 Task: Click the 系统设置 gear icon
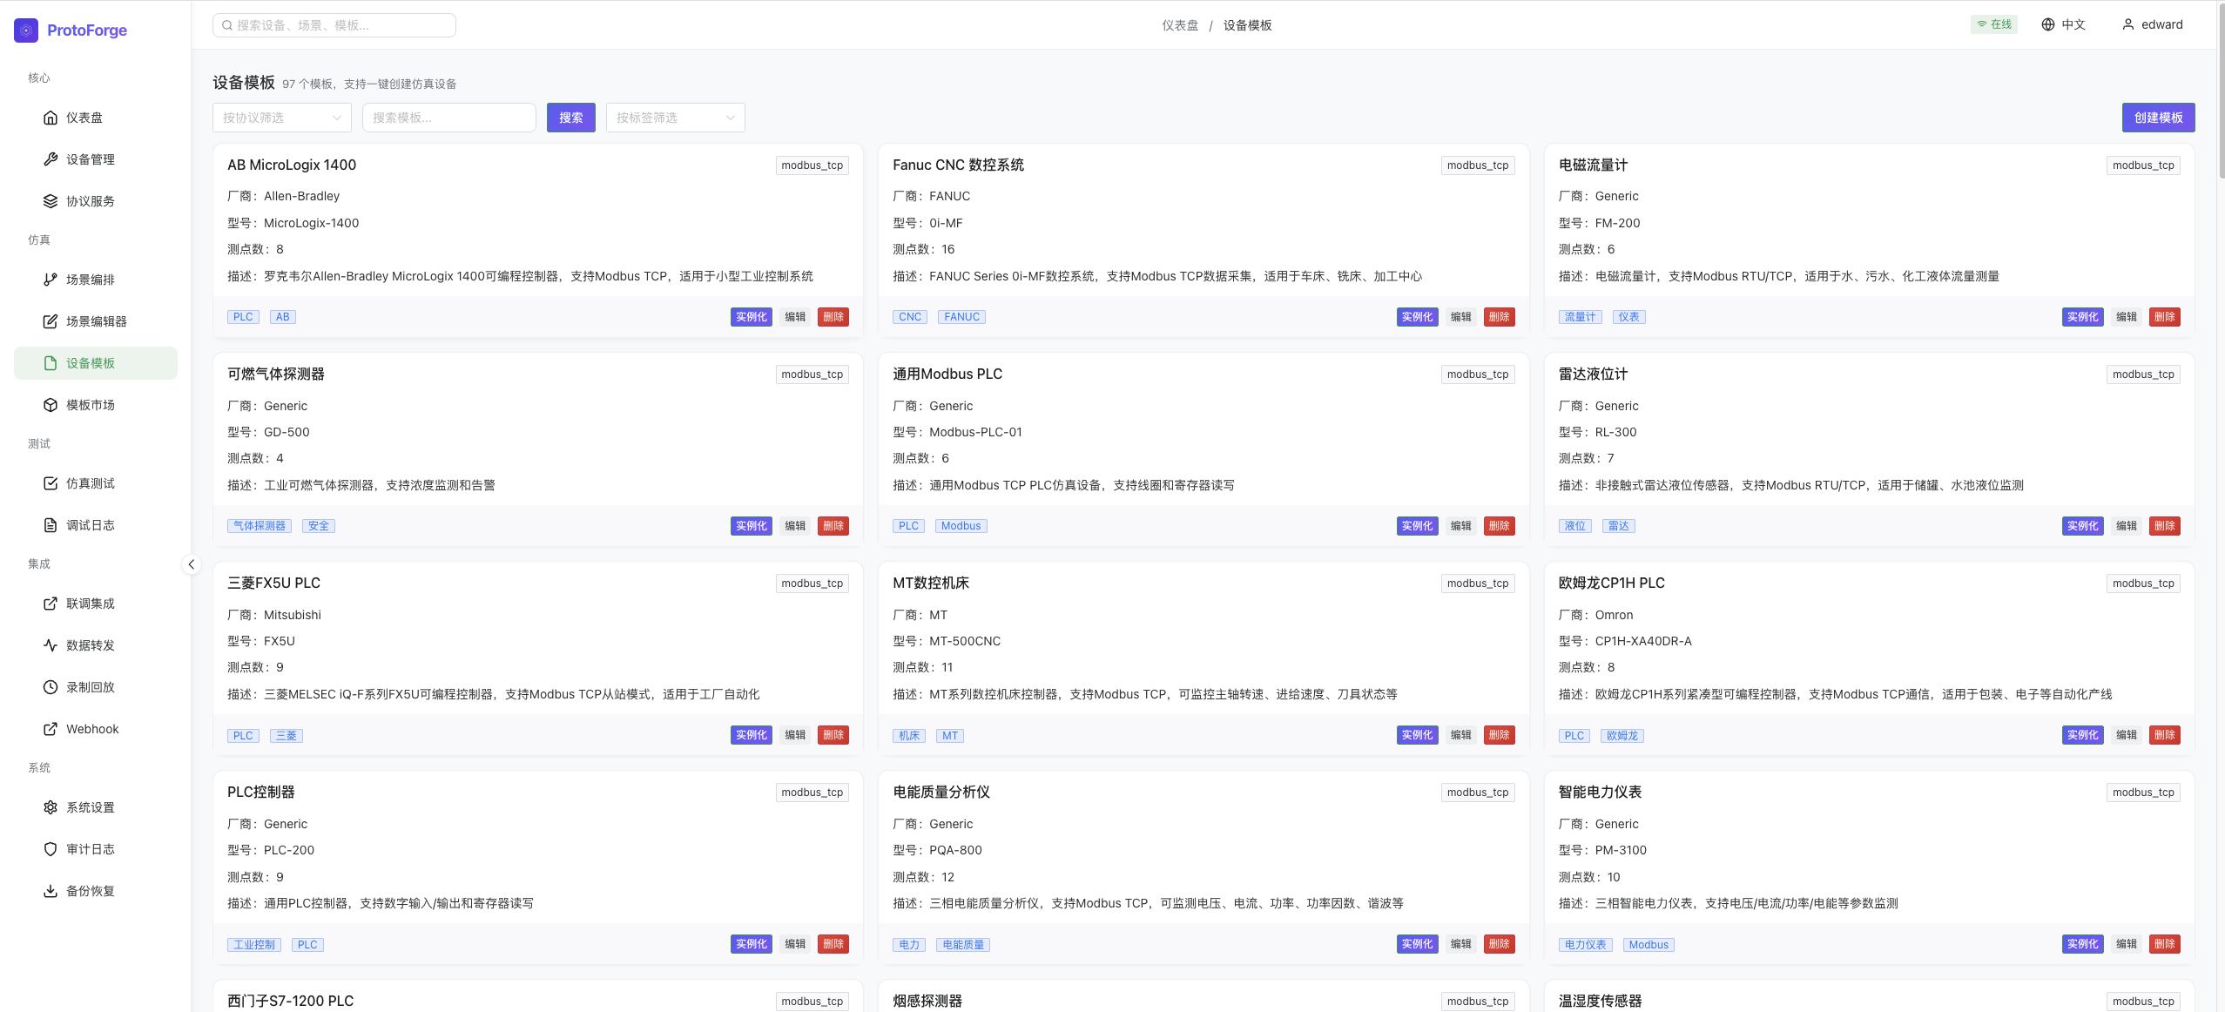click(x=51, y=807)
